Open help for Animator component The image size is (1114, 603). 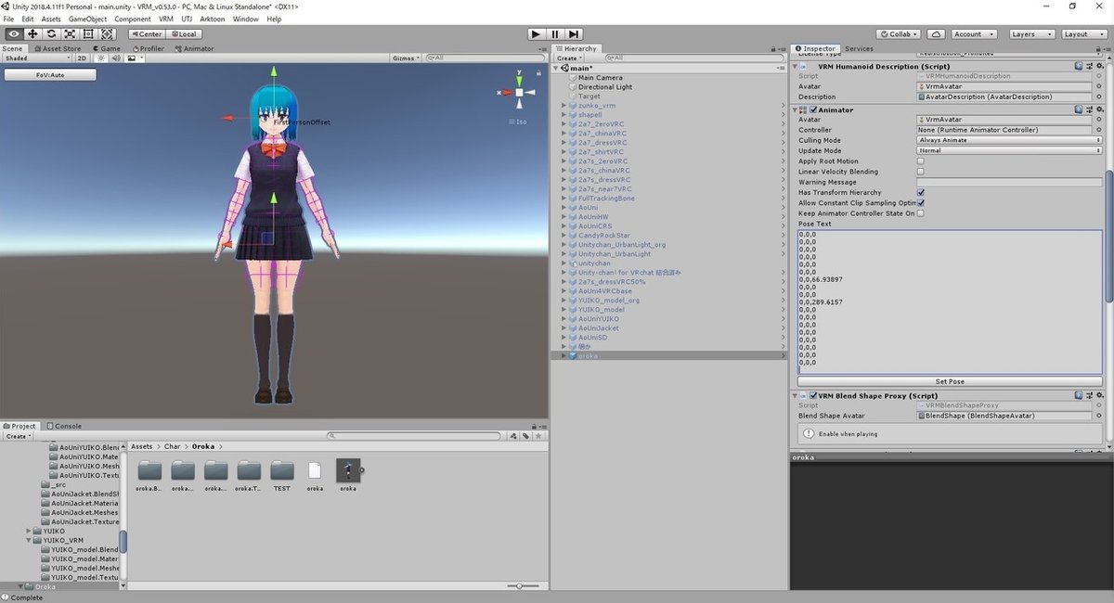[x=1079, y=109]
